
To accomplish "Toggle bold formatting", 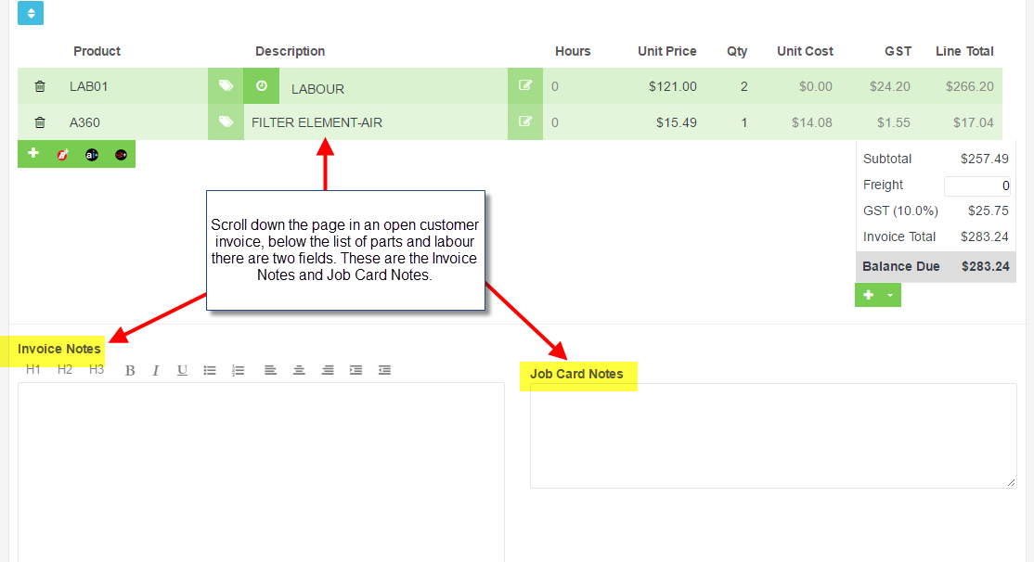I will click(130, 370).
